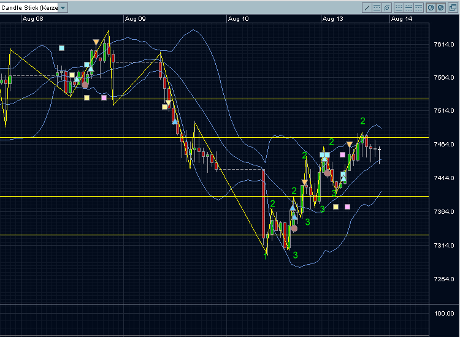Toggle the light-shaded octagon indicator button

point(431,8)
